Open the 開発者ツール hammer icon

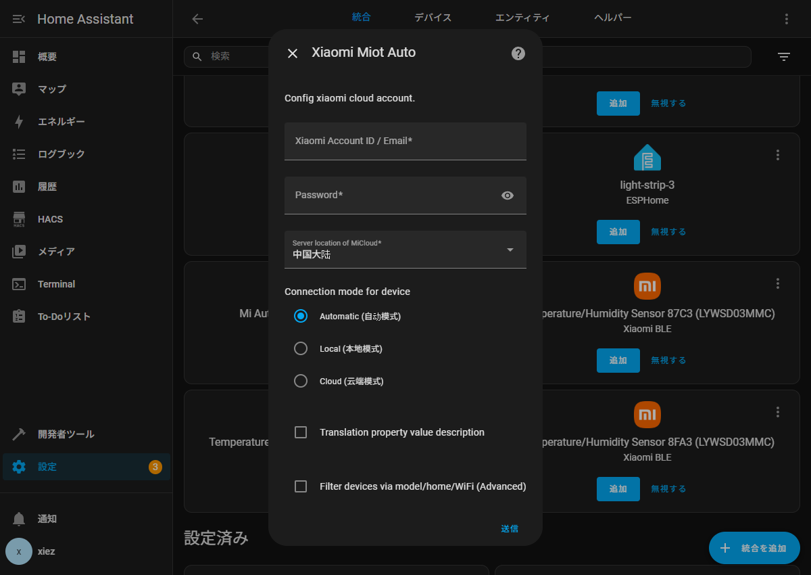[x=19, y=434]
